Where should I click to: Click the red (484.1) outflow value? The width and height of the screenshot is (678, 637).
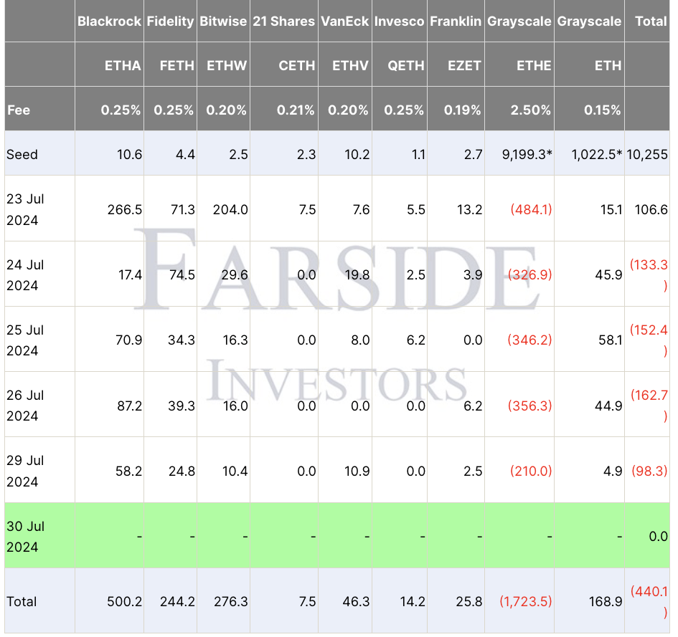tap(531, 209)
